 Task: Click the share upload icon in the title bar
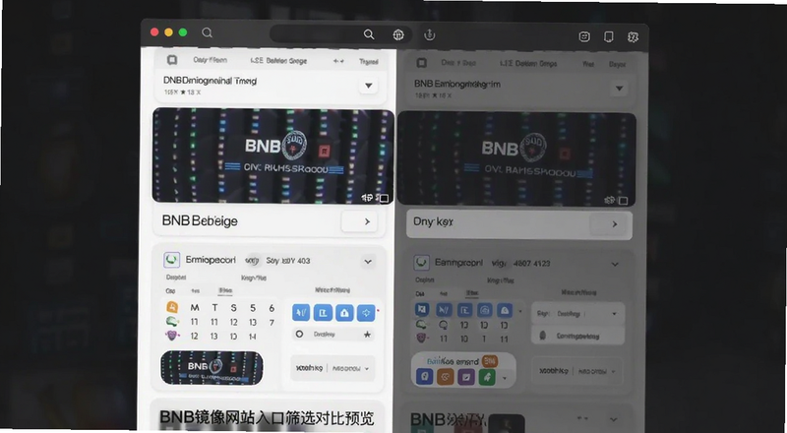pyautogui.click(x=429, y=34)
